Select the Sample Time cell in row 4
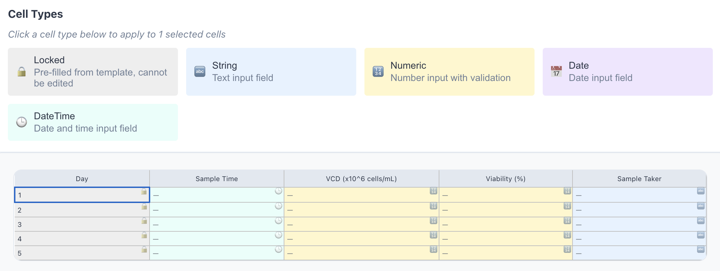Viewport: 720px width, 271px height. (x=217, y=239)
